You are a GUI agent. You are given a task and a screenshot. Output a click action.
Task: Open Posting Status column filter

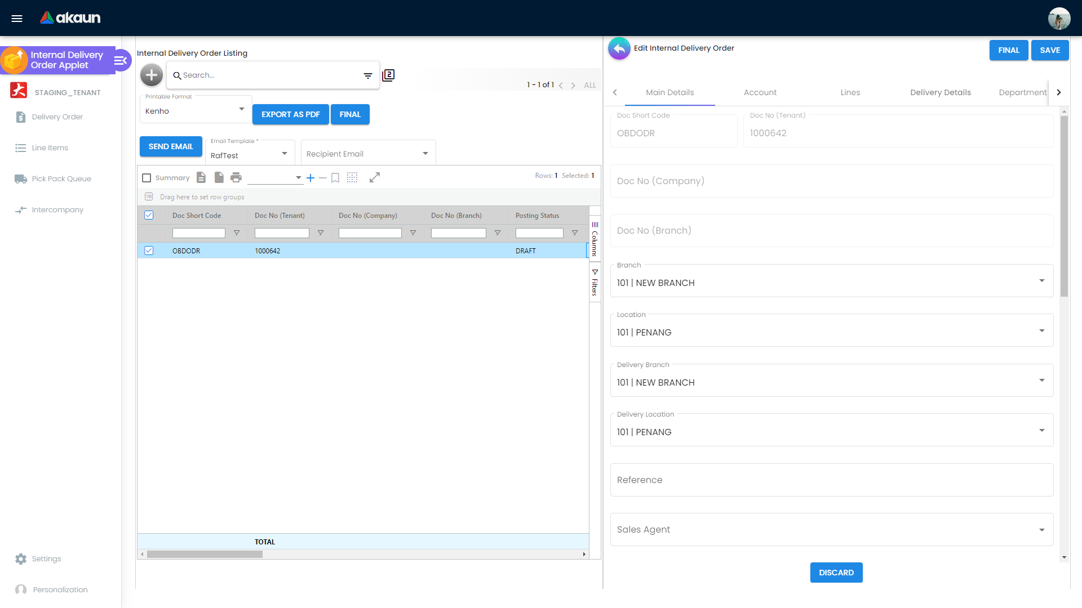(x=575, y=233)
